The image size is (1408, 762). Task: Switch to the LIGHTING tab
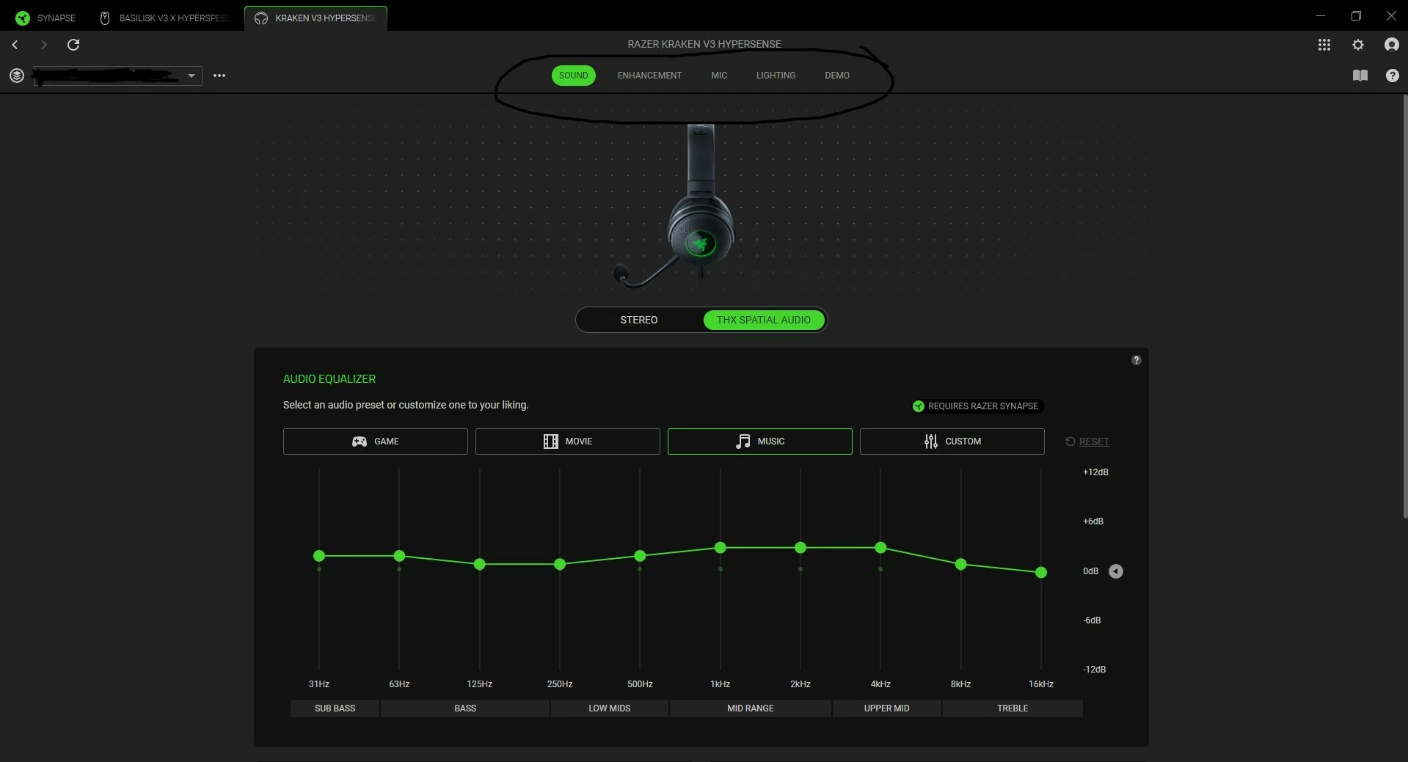776,76
